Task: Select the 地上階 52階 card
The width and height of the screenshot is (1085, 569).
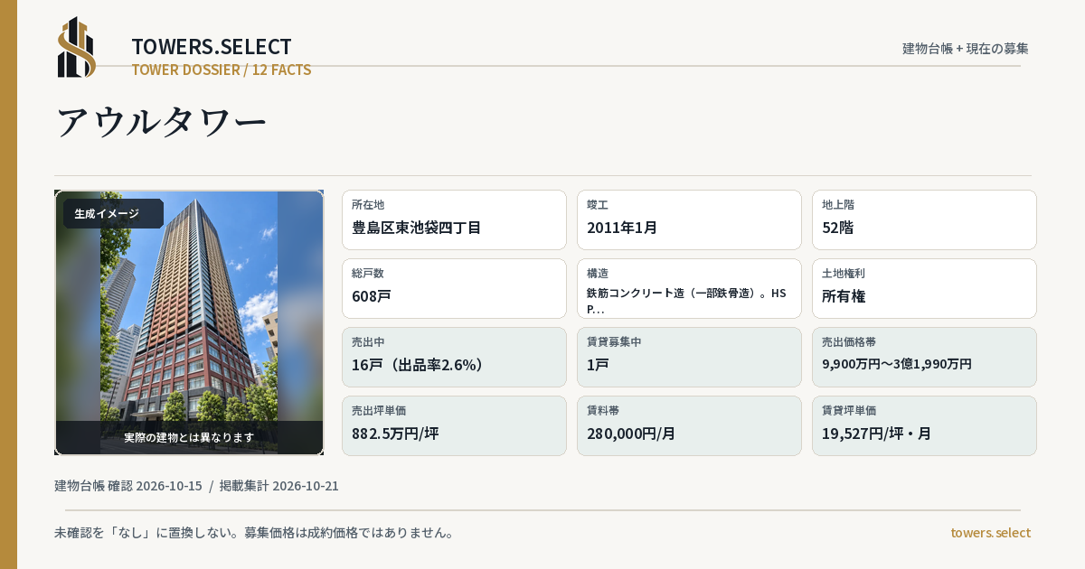Action: tap(924, 219)
